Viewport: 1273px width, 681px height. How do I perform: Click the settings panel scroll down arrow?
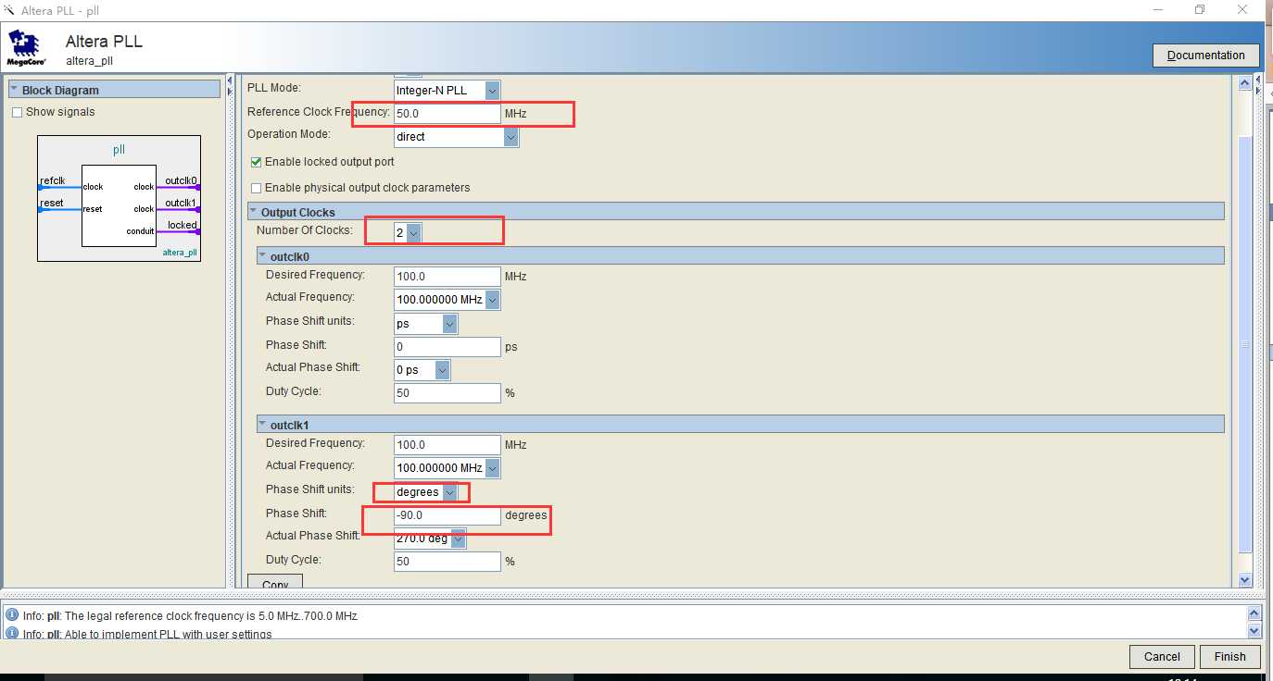click(1244, 579)
